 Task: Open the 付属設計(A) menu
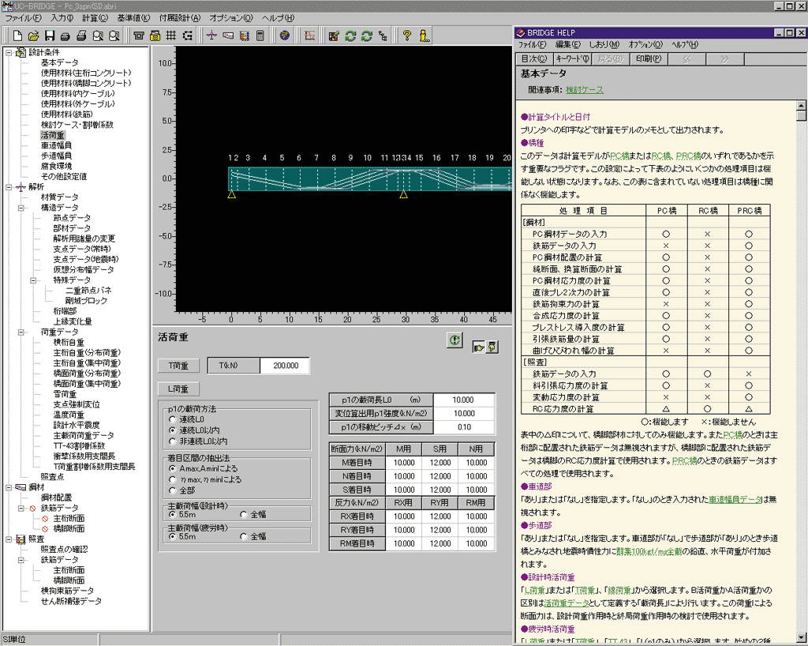click(179, 17)
